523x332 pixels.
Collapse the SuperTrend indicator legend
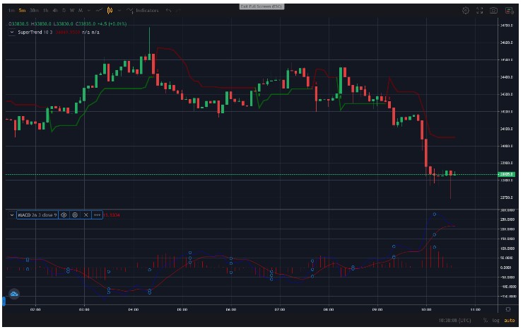tap(12, 33)
